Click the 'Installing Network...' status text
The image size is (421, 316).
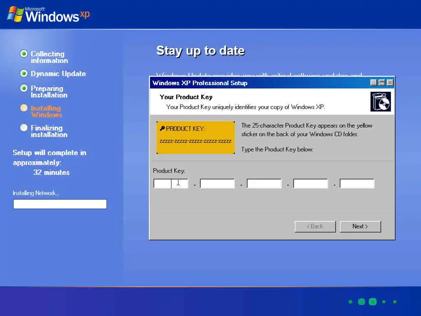[x=36, y=193]
